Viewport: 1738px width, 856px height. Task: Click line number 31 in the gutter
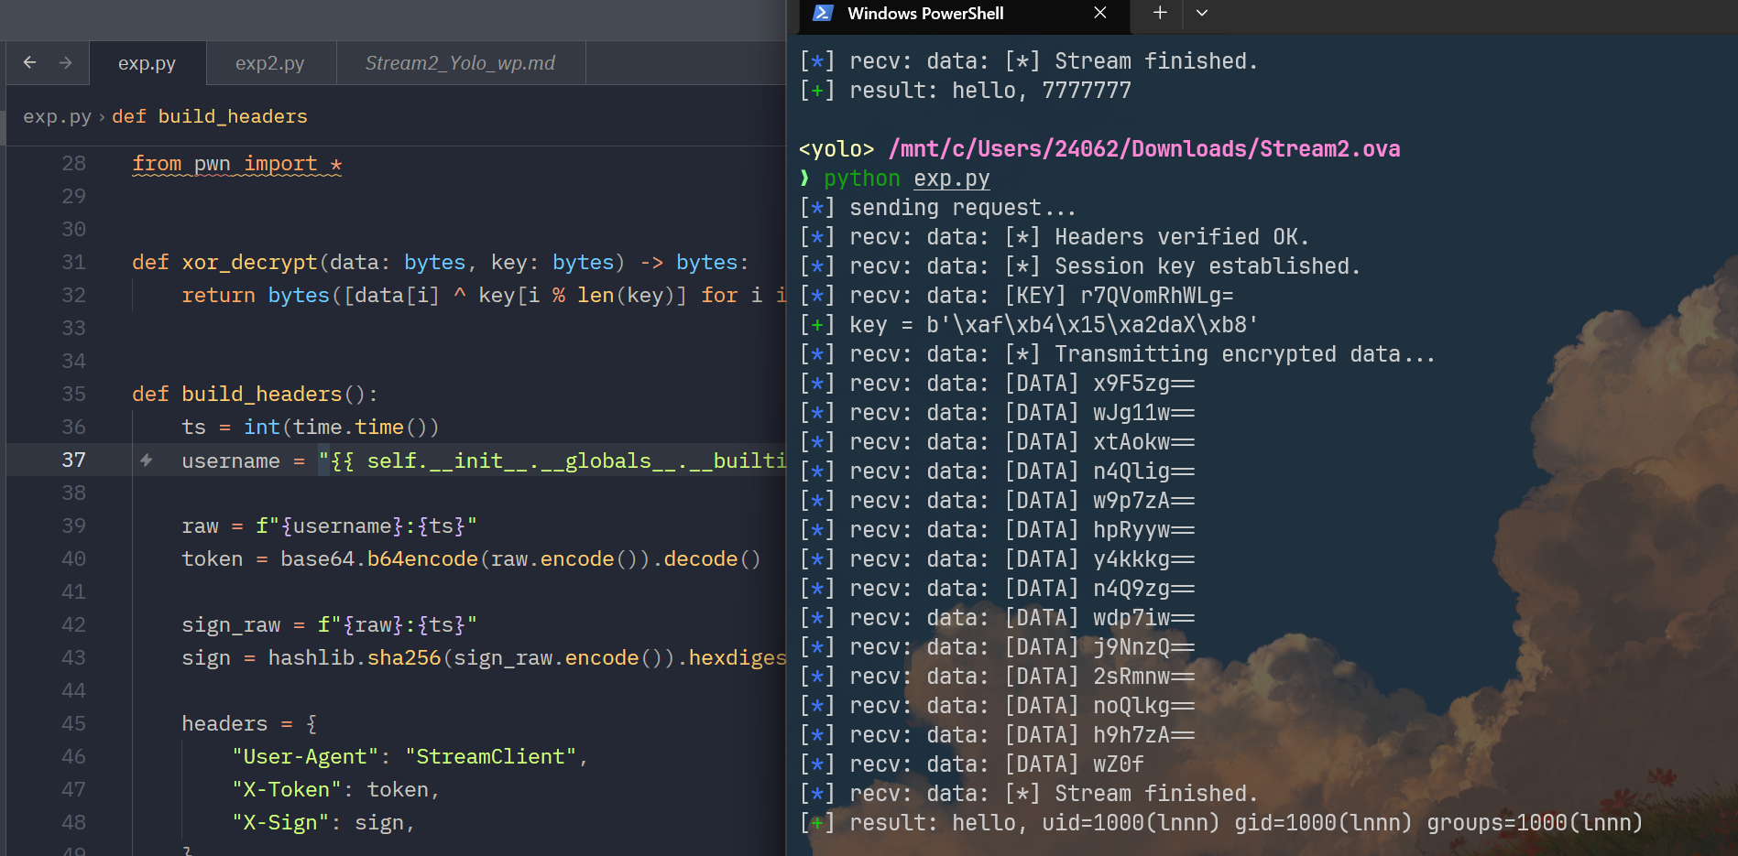click(73, 262)
